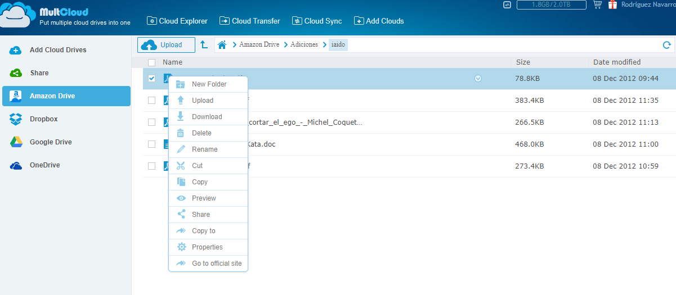Choose New Folder from context menu

click(208, 84)
